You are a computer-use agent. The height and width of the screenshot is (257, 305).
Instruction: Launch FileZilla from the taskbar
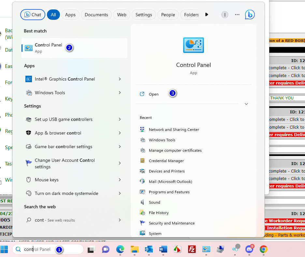click(x=192, y=249)
